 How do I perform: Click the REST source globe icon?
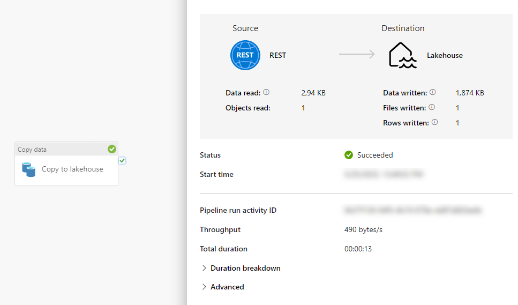coord(245,55)
